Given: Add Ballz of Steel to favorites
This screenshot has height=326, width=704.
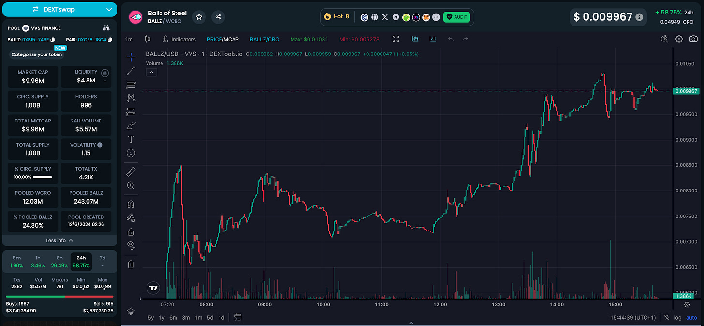Looking at the screenshot, I should click(199, 17).
